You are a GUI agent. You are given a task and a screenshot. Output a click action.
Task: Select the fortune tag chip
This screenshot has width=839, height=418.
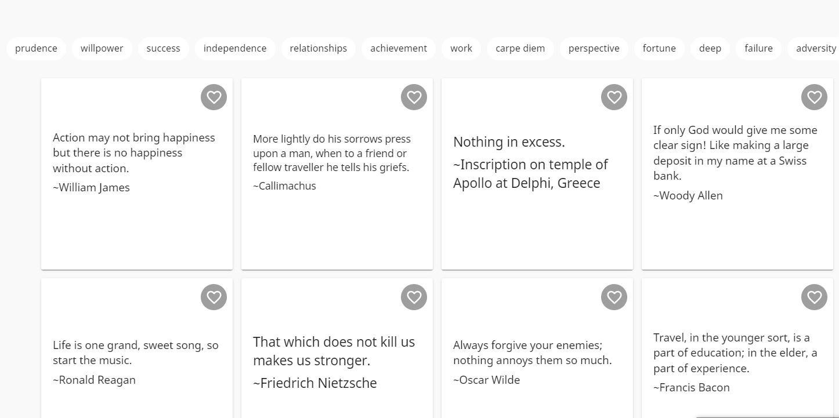point(659,48)
